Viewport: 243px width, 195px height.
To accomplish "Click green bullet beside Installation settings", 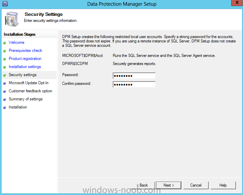I will tap(4, 67).
